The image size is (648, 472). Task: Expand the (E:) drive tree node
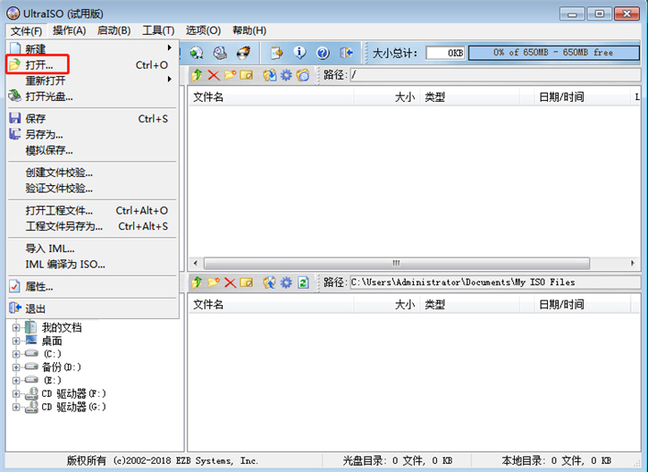[x=16, y=381]
